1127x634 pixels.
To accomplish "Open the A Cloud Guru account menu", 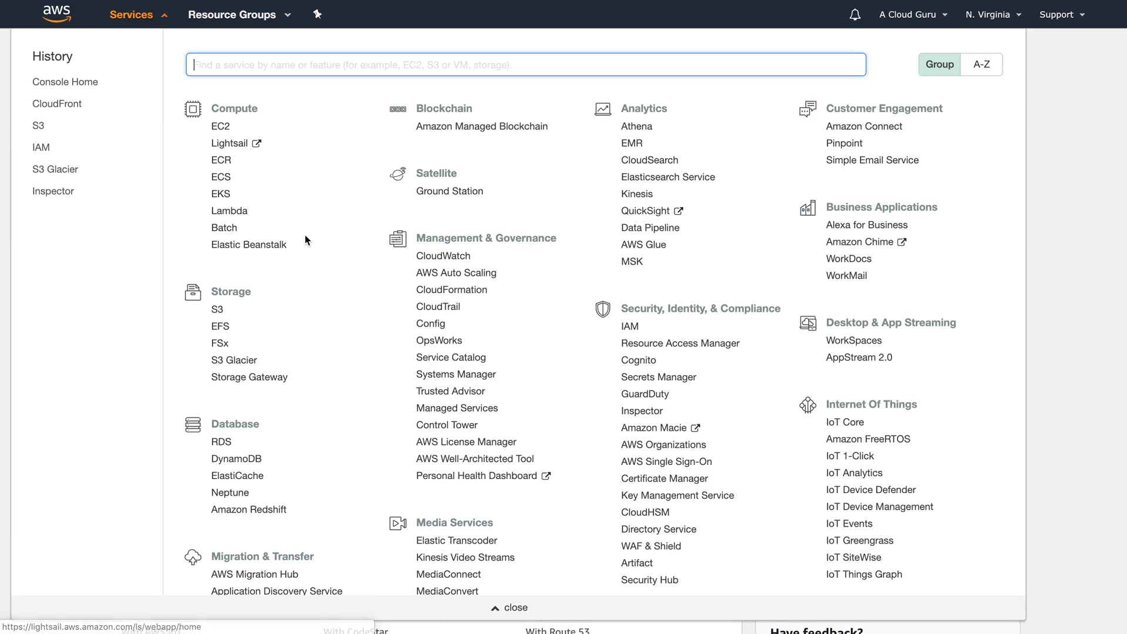I will coord(913,15).
